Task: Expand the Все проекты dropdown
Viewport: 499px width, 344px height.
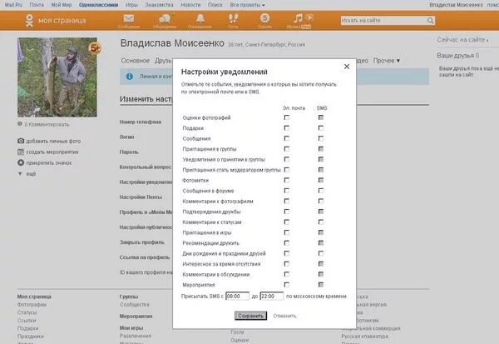Action: pyautogui.click(x=247, y=5)
